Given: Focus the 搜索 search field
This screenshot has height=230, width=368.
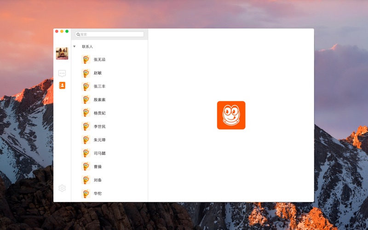Looking at the screenshot, I should coord(109,34).
